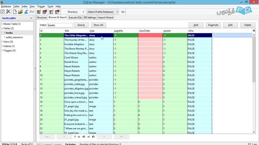
Task: Click the TABLE name field containing books
Action: 60,25
